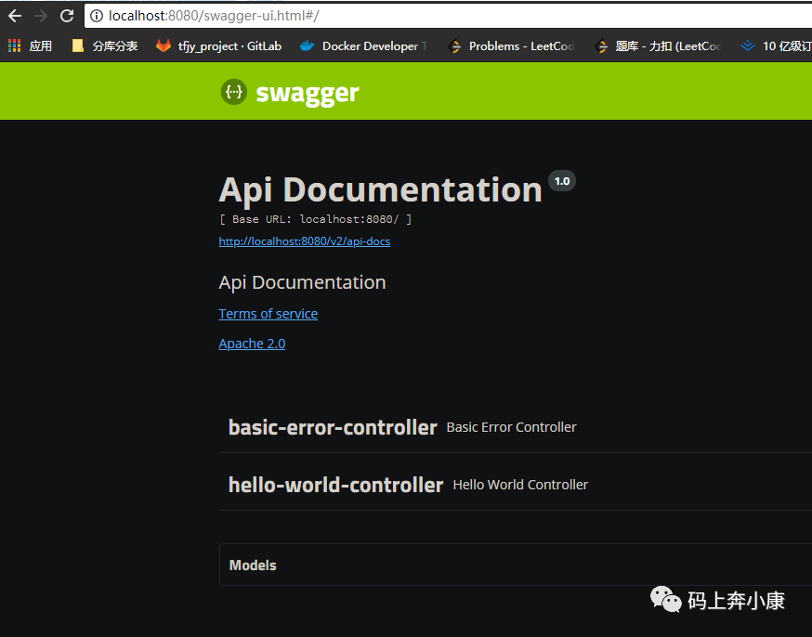Click Basic Error Controller description

[x=511, y=427]
